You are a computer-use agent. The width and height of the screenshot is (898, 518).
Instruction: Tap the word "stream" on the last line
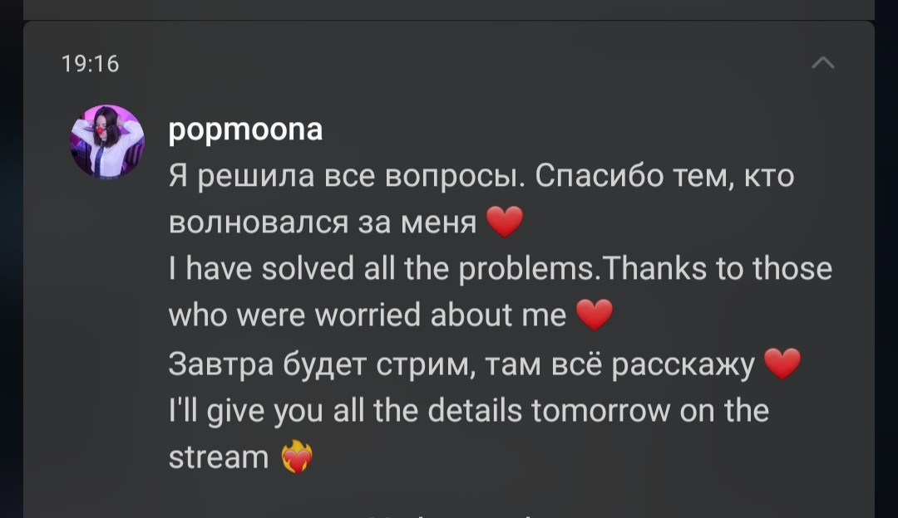click(218, 457)
